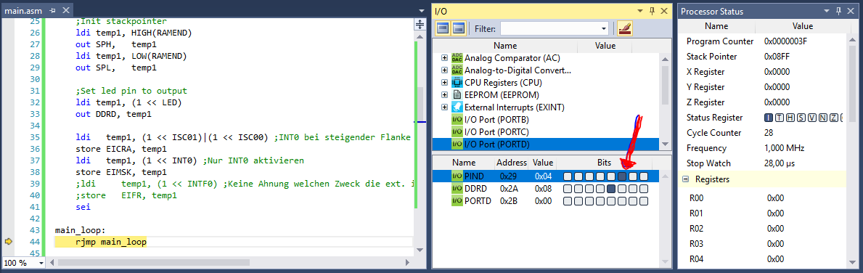The image size is (863, 273).
Task: Click the External Interrupts (EXINT) icon
Action: coord(457,107)
